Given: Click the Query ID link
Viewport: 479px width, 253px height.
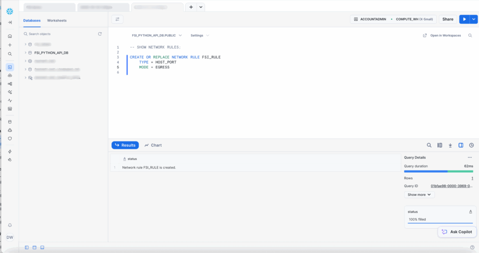Looking at the screenshot, I should (451, 186).
